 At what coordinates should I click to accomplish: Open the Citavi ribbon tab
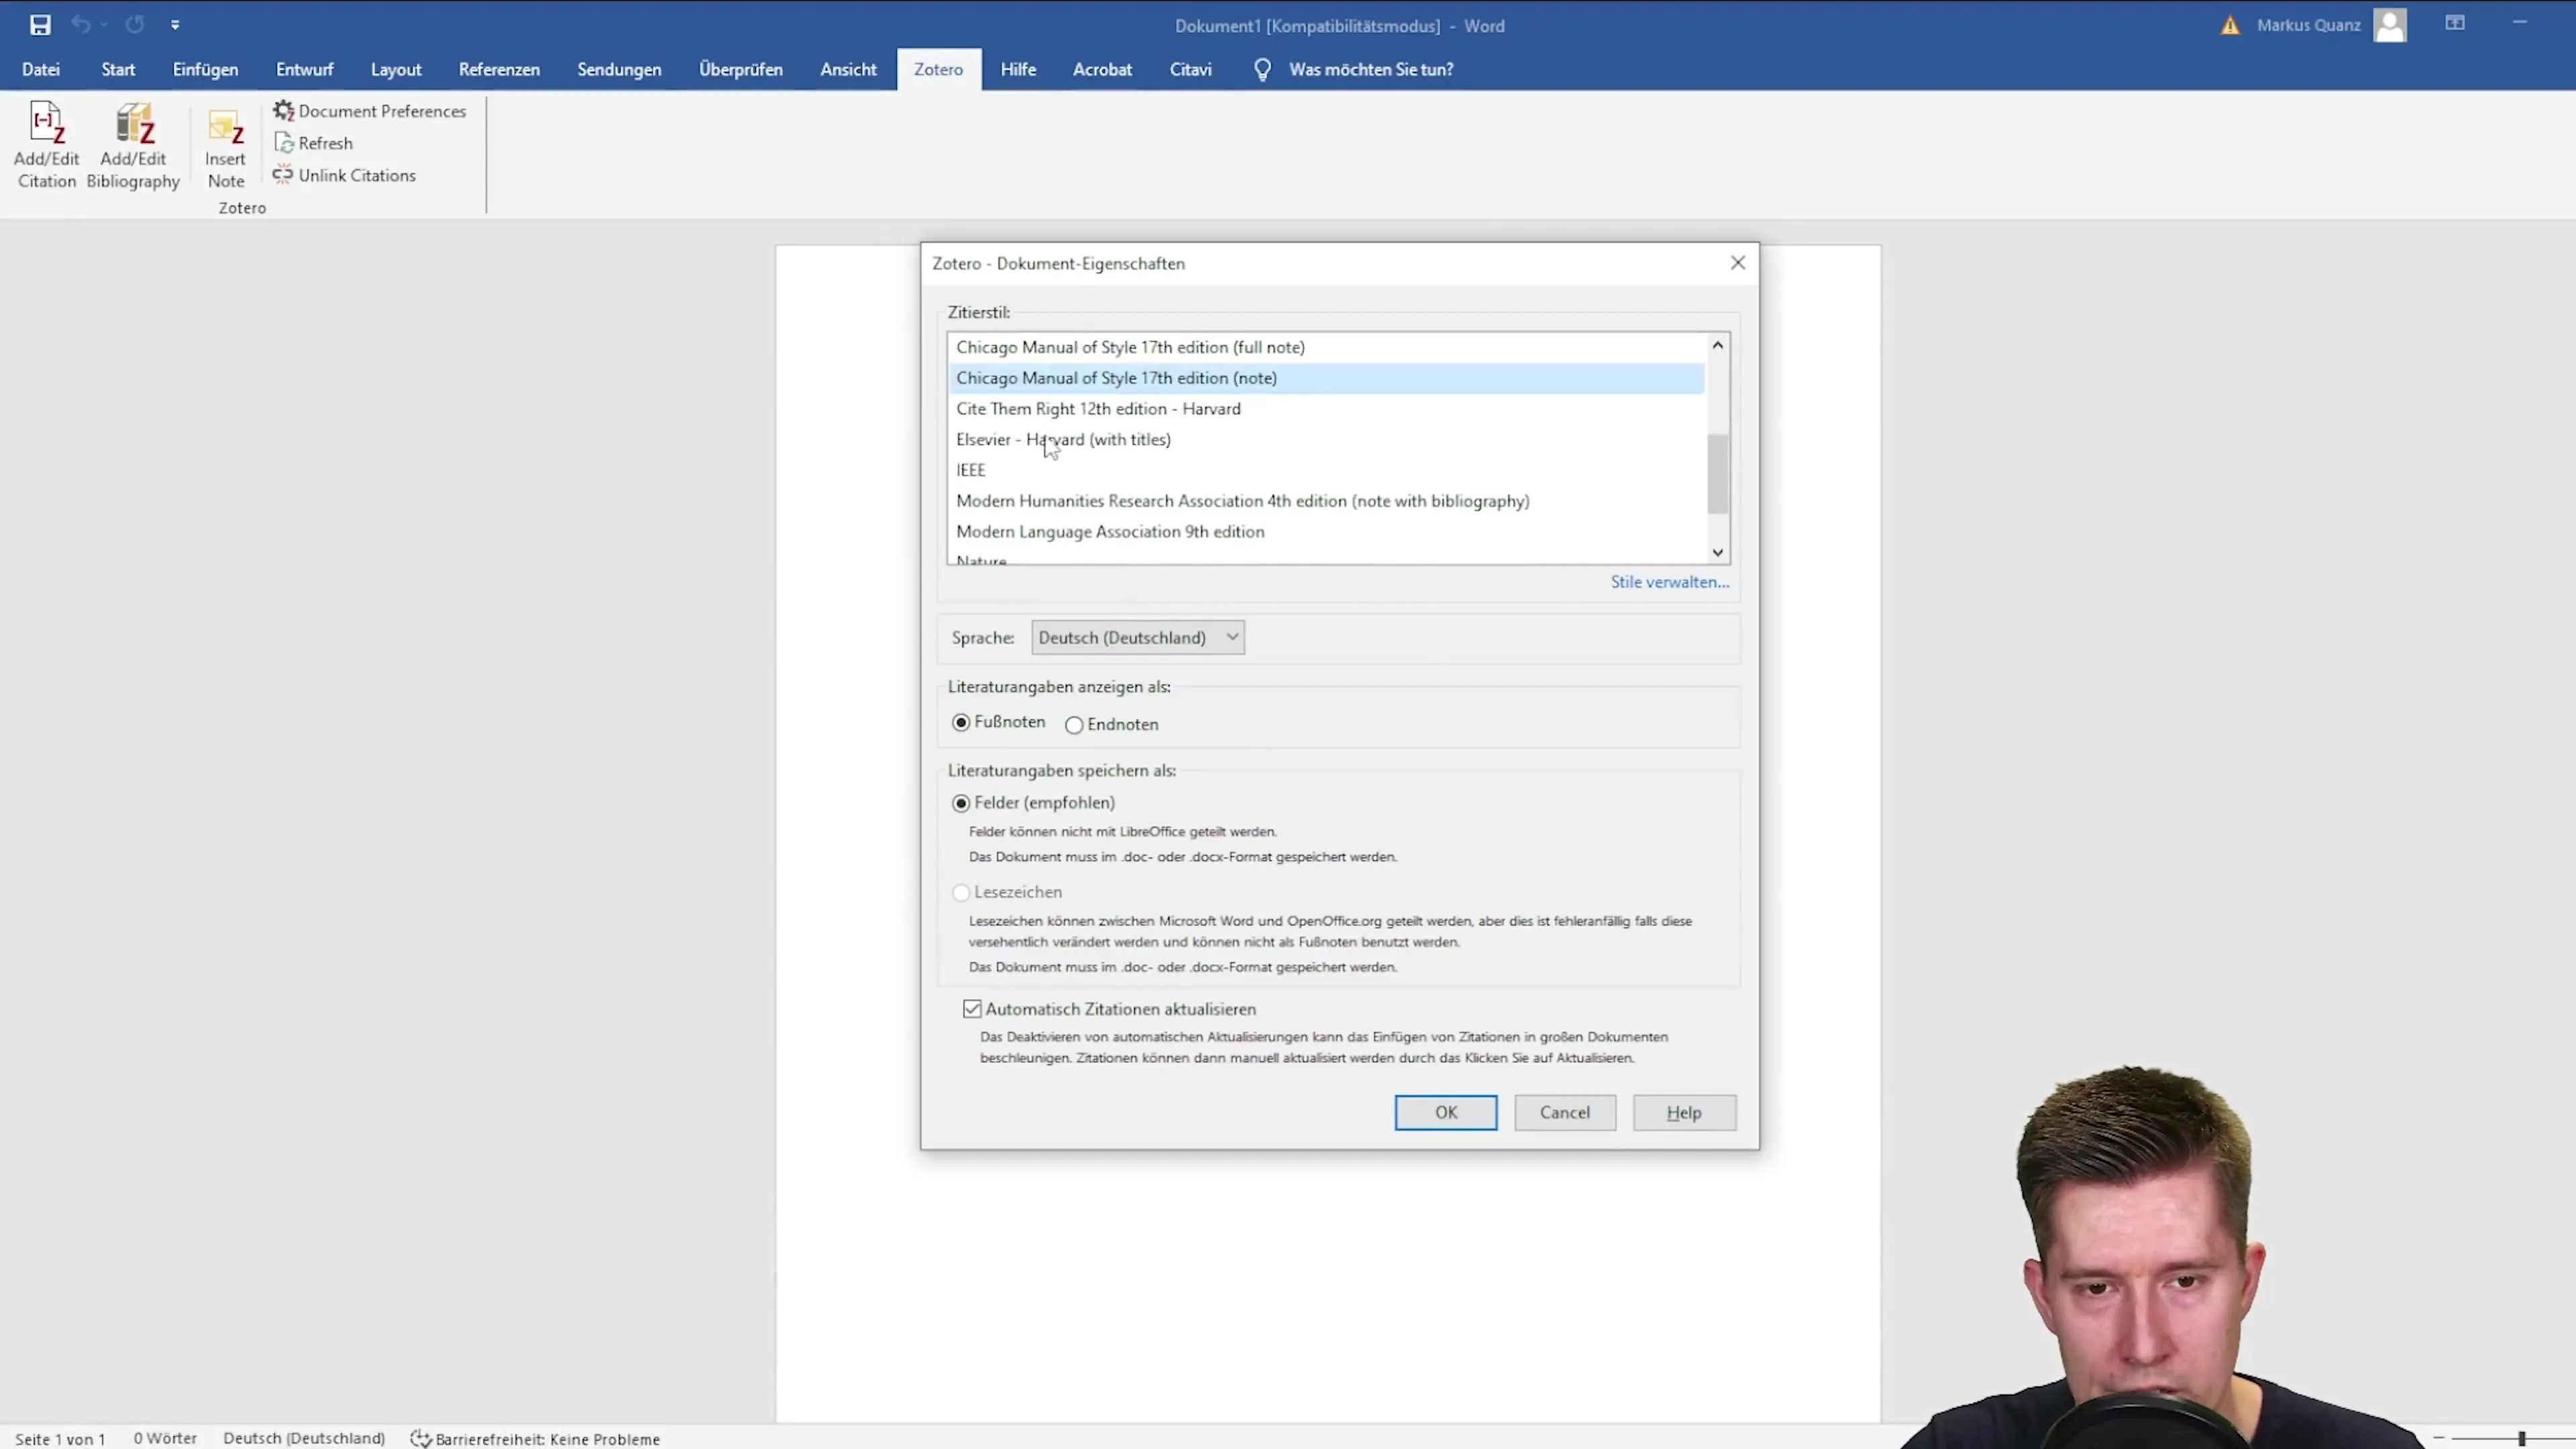[1190, 69]
